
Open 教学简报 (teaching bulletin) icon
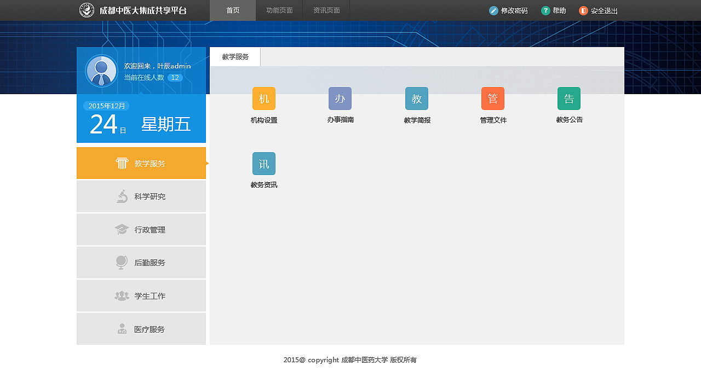[416, 98]
